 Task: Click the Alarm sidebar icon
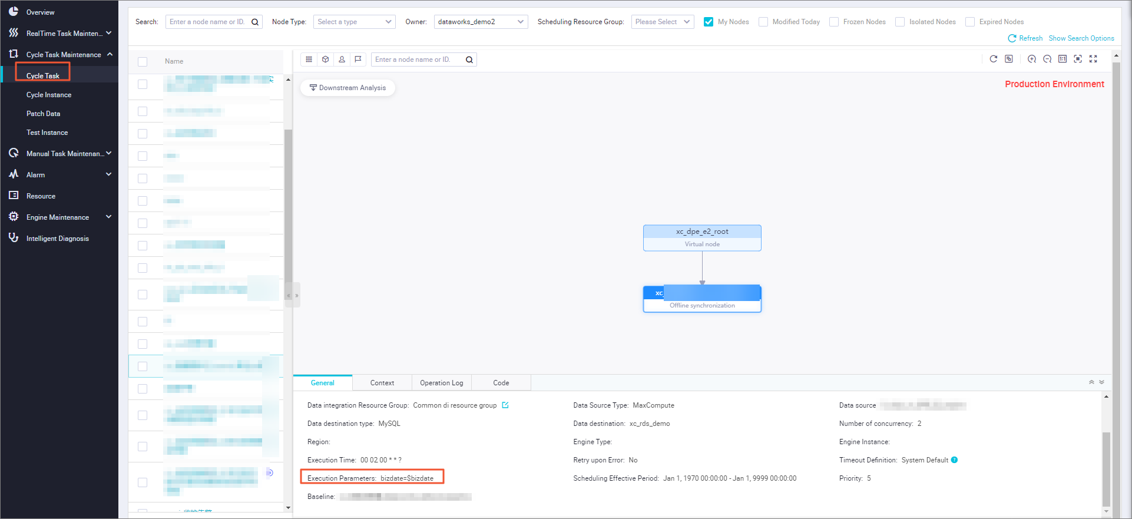(13, 174)
